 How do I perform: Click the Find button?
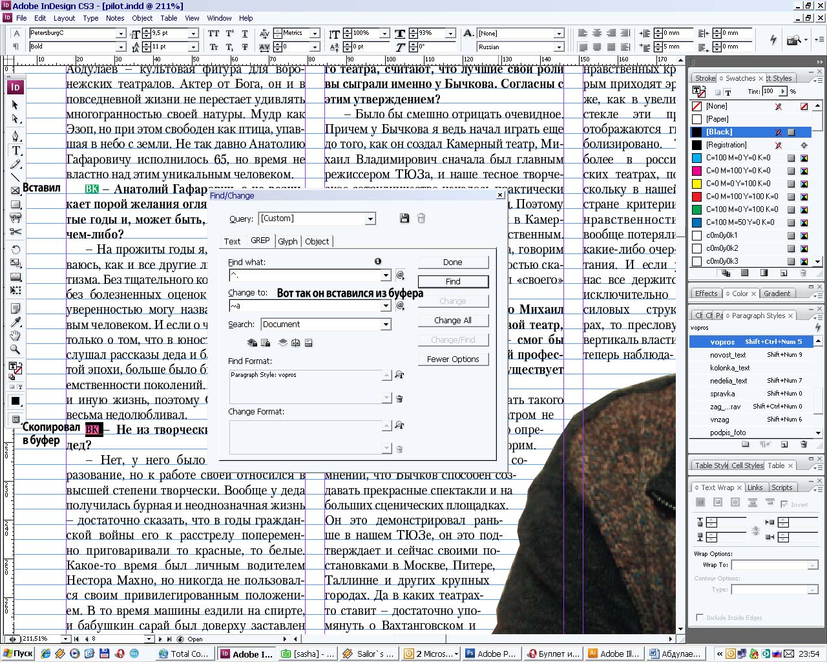point(453,282)
